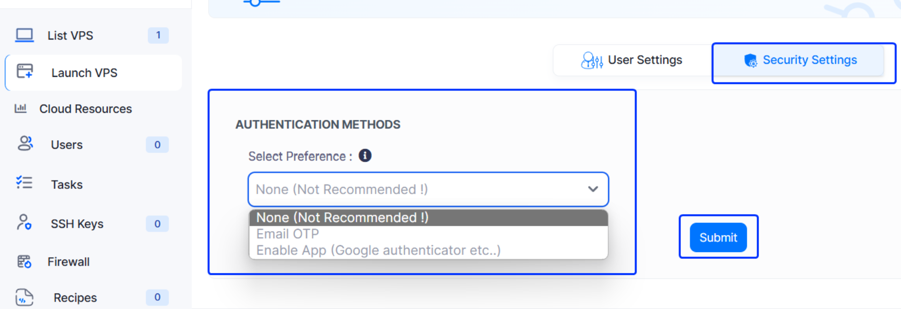Click the Cloud Resources chart icon
This screenshot has height=309, width=901.
(20, 108)
